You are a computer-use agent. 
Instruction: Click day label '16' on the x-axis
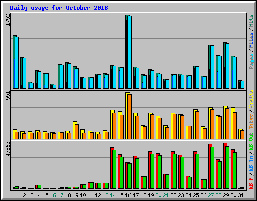pyautogui.click(x=128, y=195)
